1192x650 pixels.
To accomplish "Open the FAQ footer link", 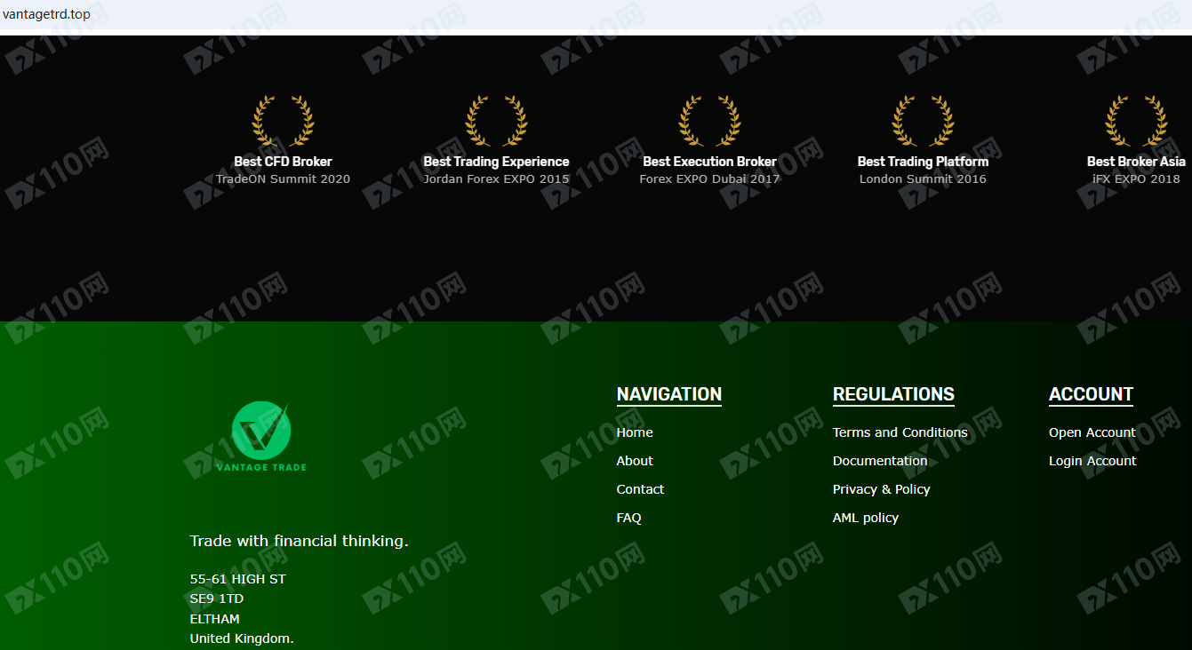I will pyautogui.click(x=628, y=518).
